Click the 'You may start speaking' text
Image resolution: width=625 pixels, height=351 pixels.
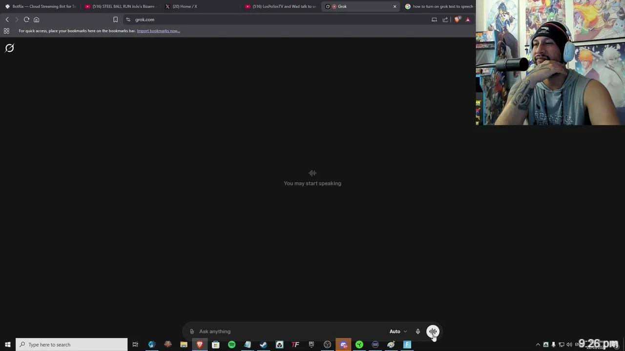[312, 183]
